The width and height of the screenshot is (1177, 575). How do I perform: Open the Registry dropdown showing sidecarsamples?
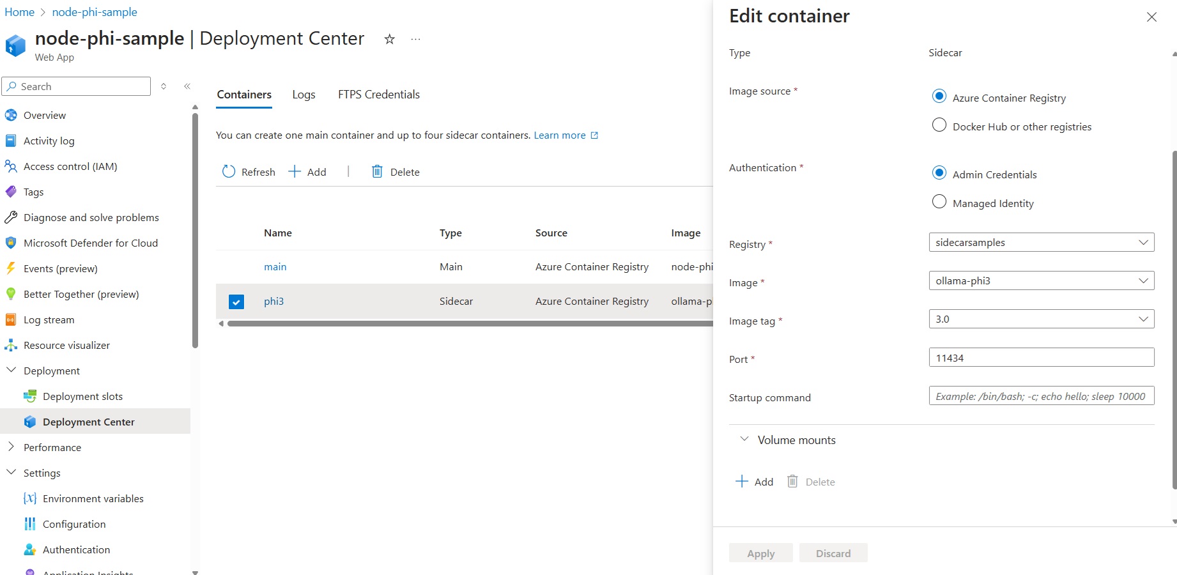tap(1041, 242)
